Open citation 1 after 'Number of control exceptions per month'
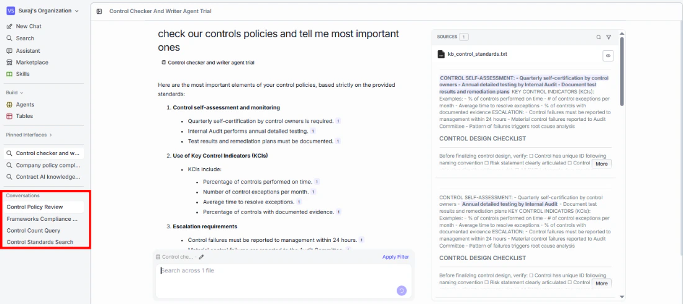Viewport: 683px width, 304px height. coord(313,192)
